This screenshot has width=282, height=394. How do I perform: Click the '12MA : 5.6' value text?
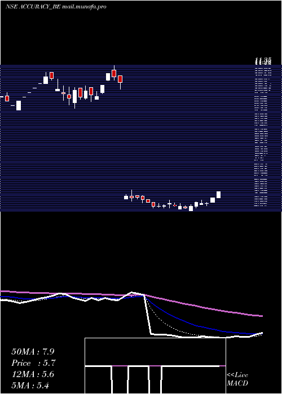tap(33, 374)
